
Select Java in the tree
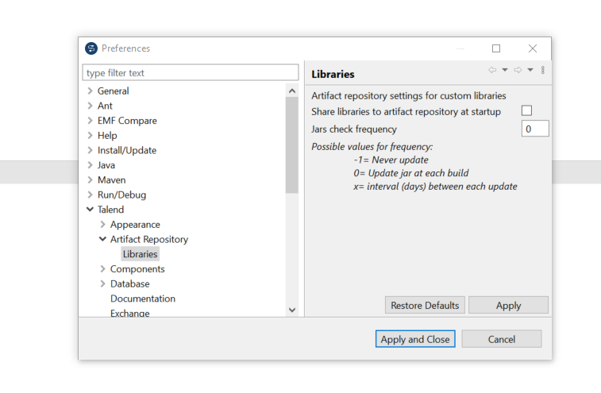pyautogui.click(x=106, y=165)
